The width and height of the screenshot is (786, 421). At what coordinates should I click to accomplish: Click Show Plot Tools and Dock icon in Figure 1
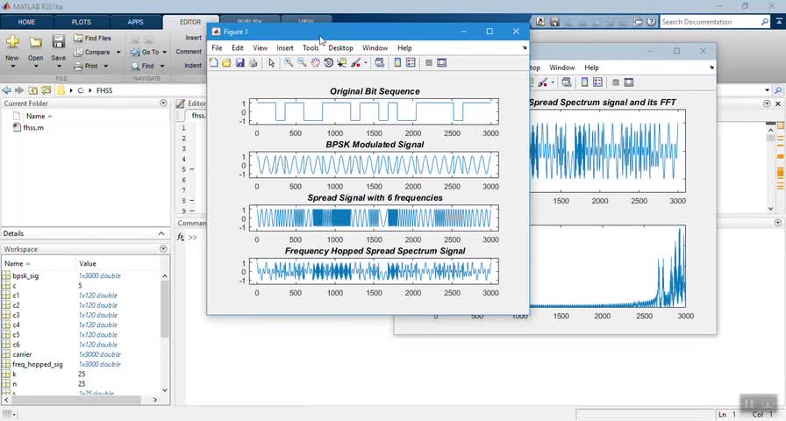click(x=441, y=62)
